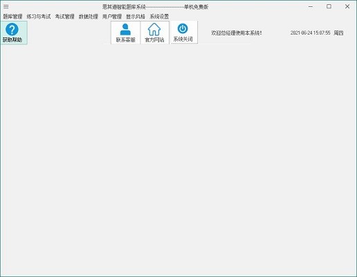This screenshot has height=277, width=357.
Task: Click the 联系客服 label text
Action: click(x=125, y=40)
